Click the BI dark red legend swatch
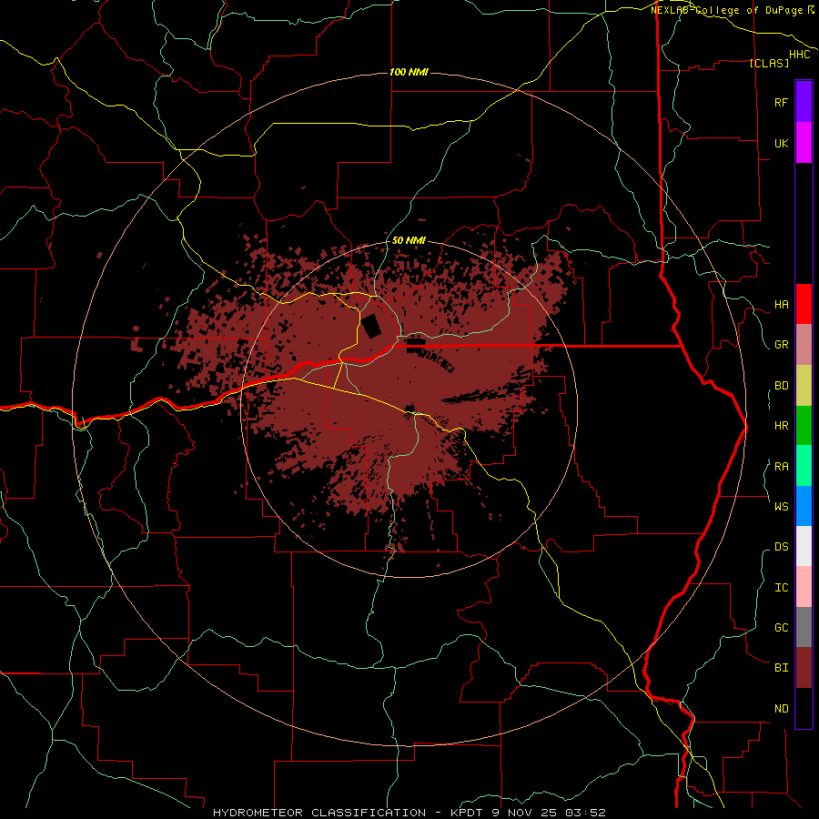819x819 pixels. click(804, 668)
